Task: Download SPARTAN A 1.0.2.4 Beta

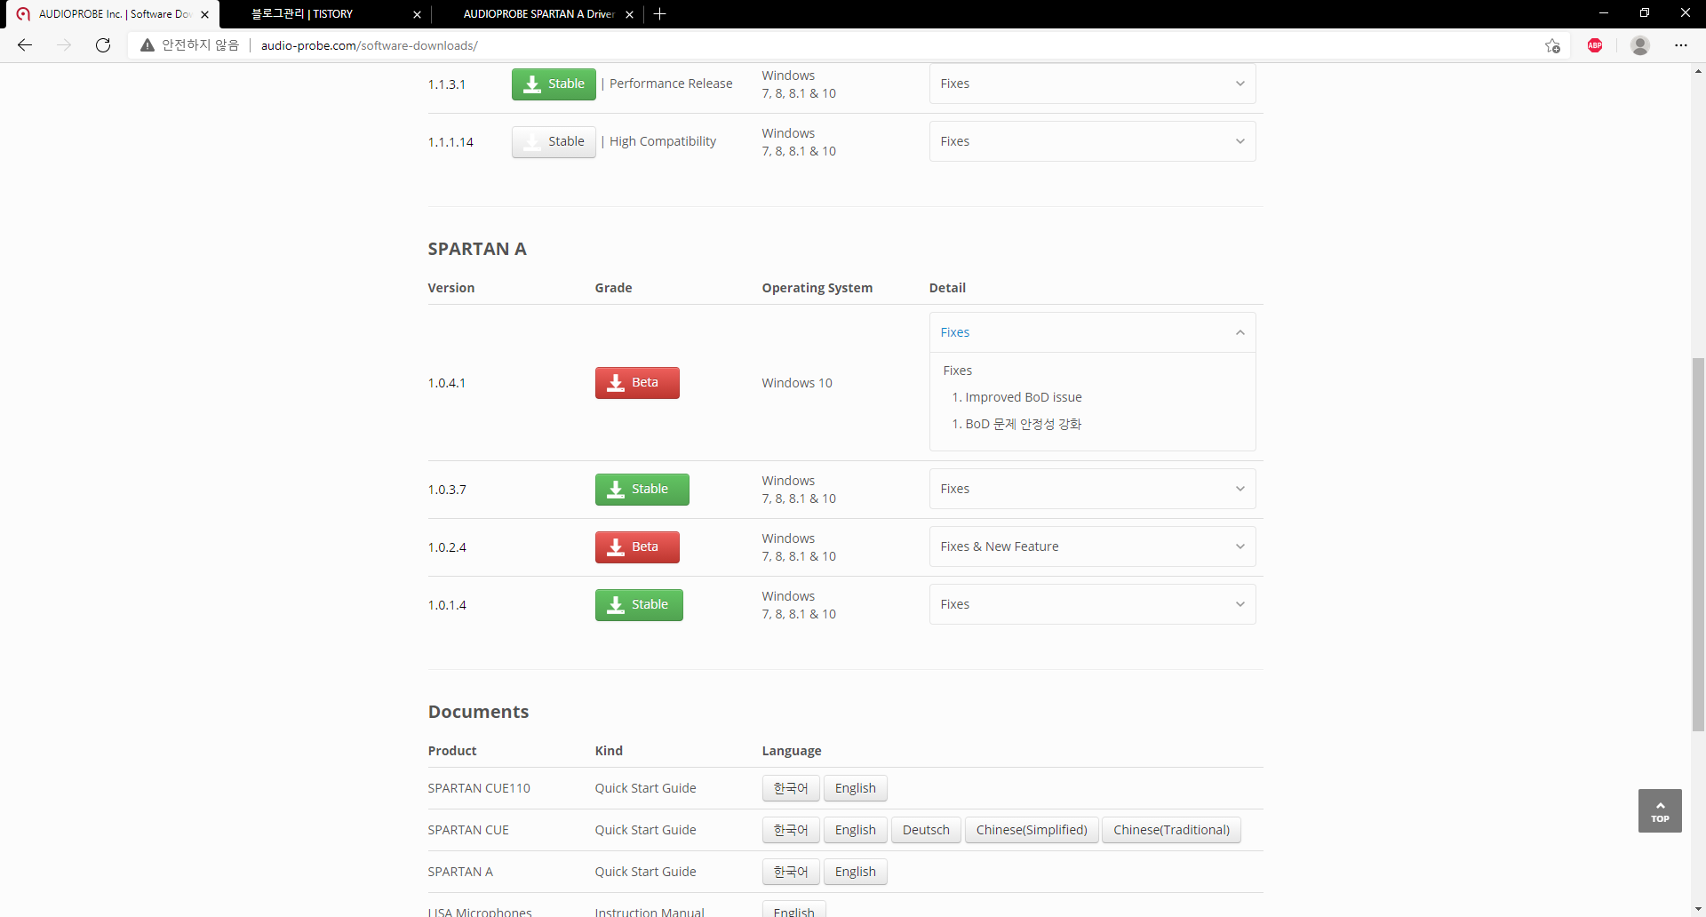Action: pos(637,547)
